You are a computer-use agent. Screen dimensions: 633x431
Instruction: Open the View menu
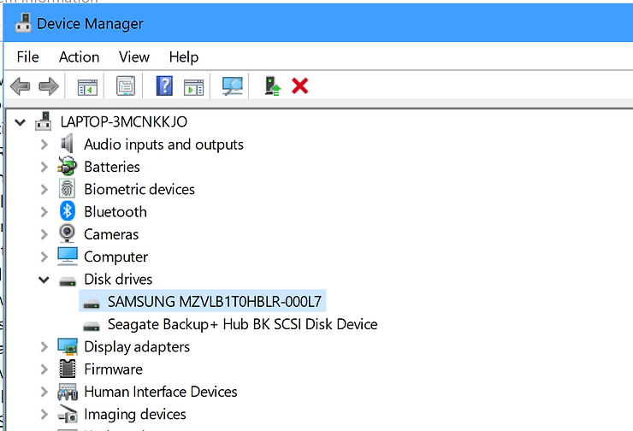(x=134, y=57)
